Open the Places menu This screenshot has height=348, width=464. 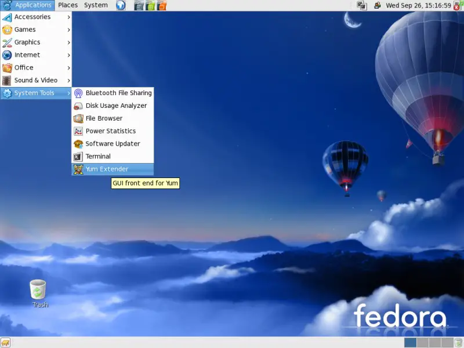(68, 5)
